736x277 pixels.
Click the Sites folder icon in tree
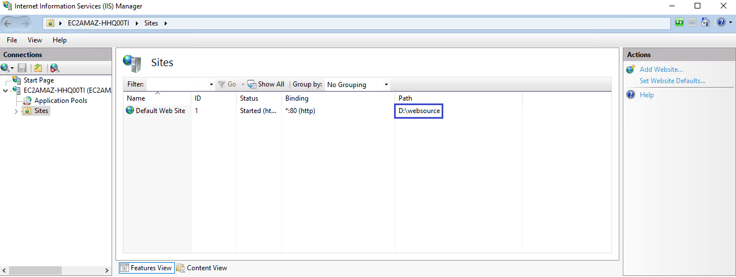[x=27, y=111]
